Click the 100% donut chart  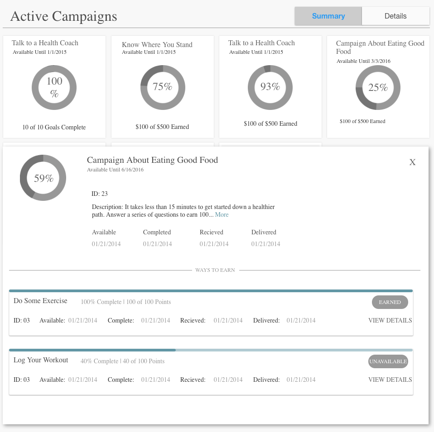(x=54, y=87)
